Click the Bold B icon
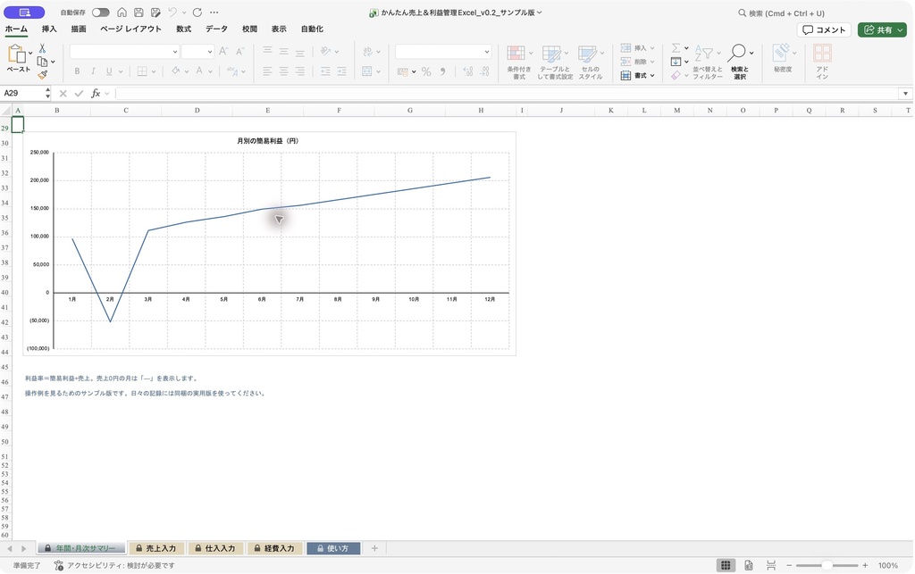 click(x=77, y=71)
